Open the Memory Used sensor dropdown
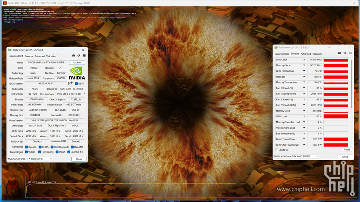Image resolution: width=360 pixels, height=202 pixels. tap(304, 111)
